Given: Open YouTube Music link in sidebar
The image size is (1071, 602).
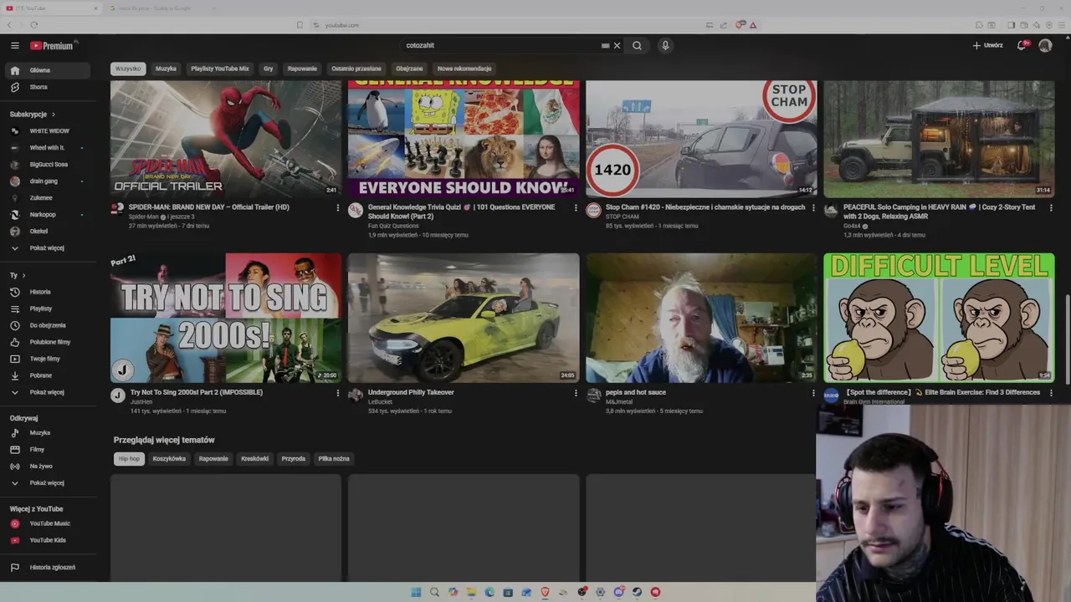Looking at the screenshot, I should pyautogui.click(x=47, y=523).
